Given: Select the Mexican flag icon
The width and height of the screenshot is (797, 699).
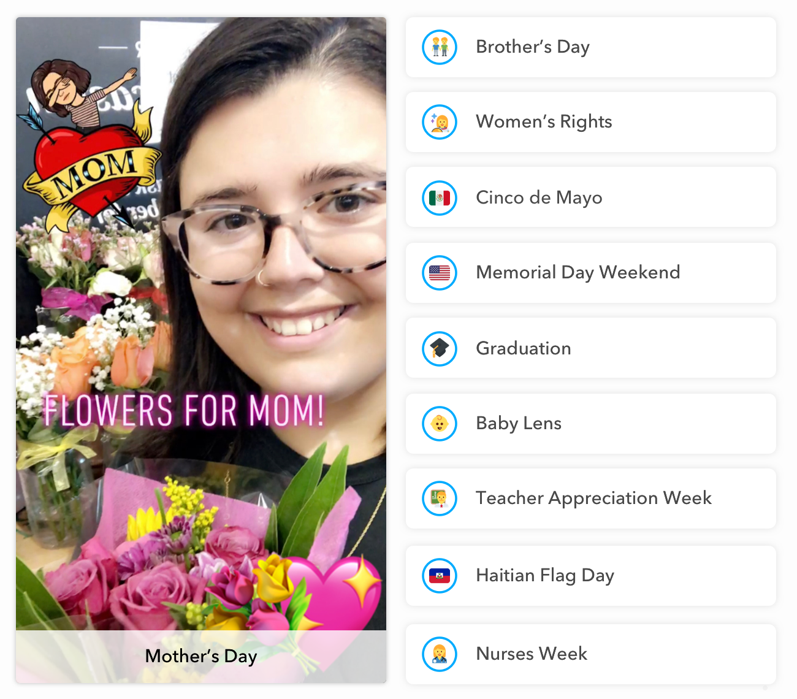Looking at the screenshot, I should pos(440,198).
